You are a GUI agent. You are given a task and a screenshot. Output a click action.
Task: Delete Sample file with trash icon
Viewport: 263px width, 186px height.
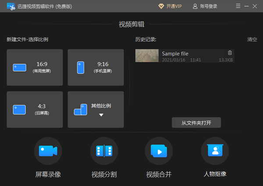click(230, 53)
